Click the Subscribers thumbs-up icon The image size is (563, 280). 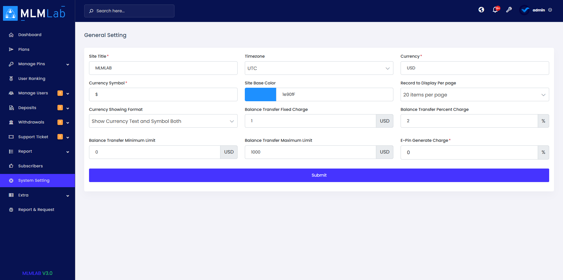coord(11,166)
